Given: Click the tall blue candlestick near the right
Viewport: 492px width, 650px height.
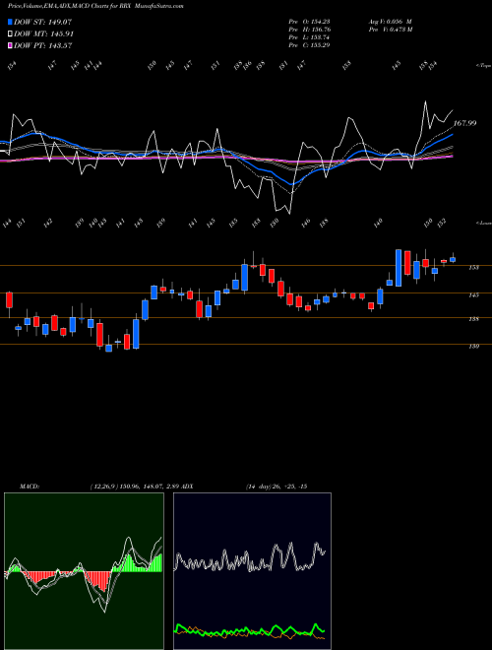Looking at the screenshot, I should click(x=399, y=268).
